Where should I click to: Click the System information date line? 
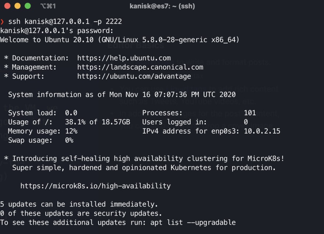(122, 95)
